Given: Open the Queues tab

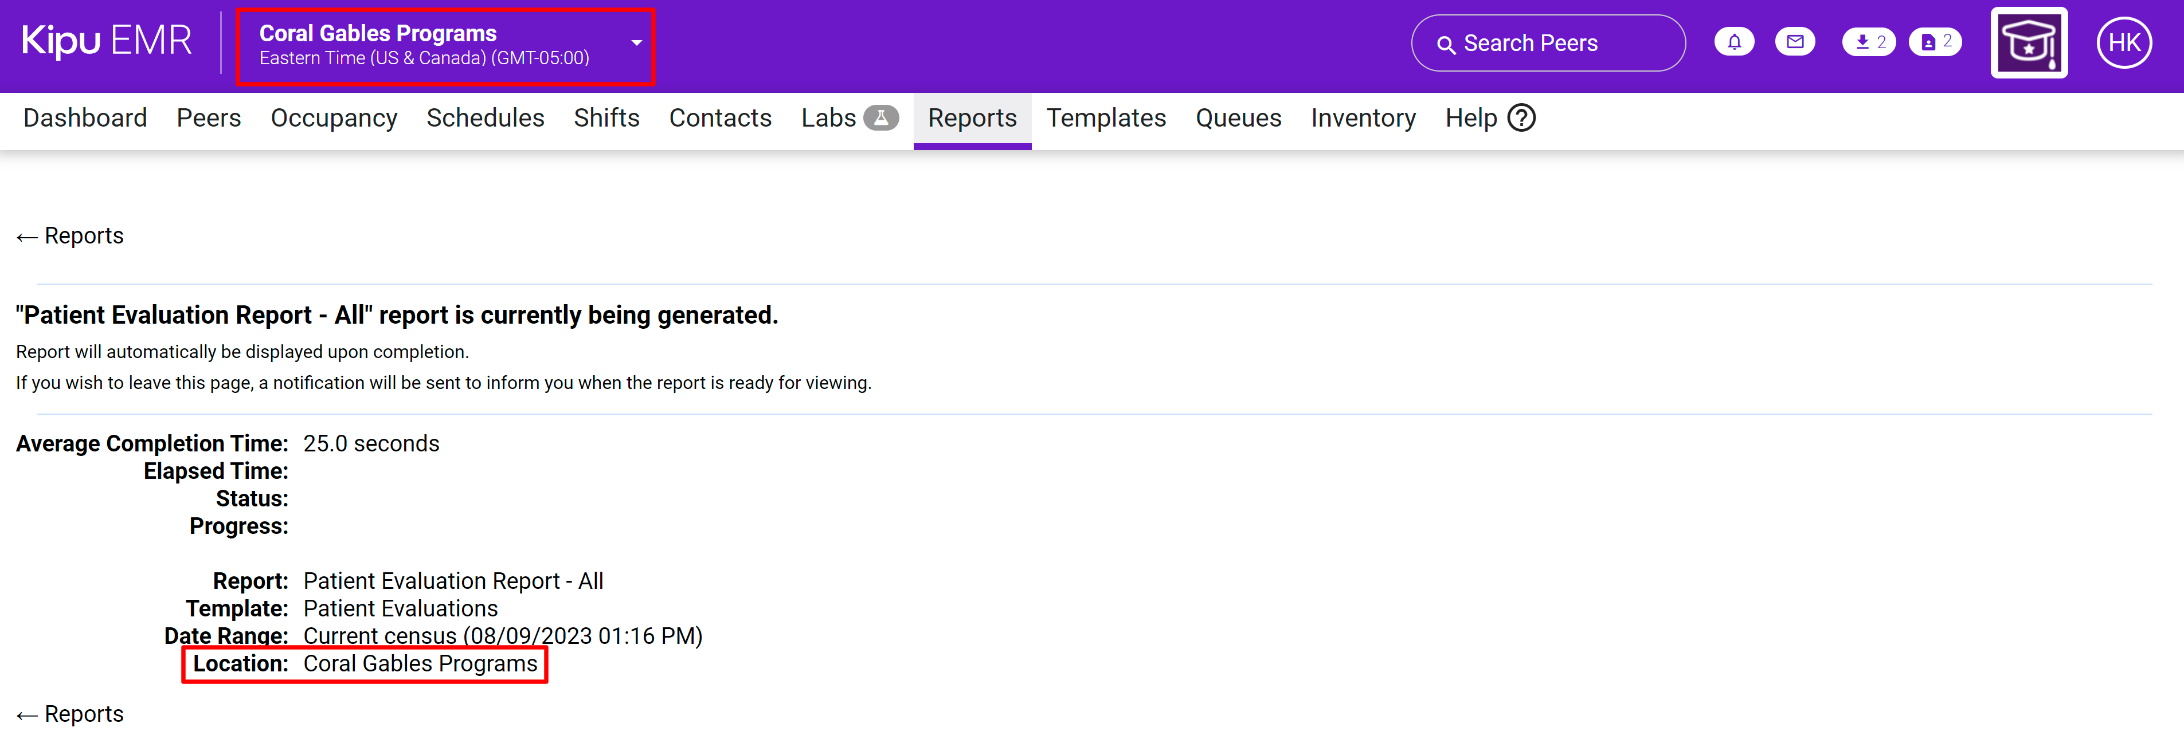Looking at the screenshot, I should tap(1238, 118).
